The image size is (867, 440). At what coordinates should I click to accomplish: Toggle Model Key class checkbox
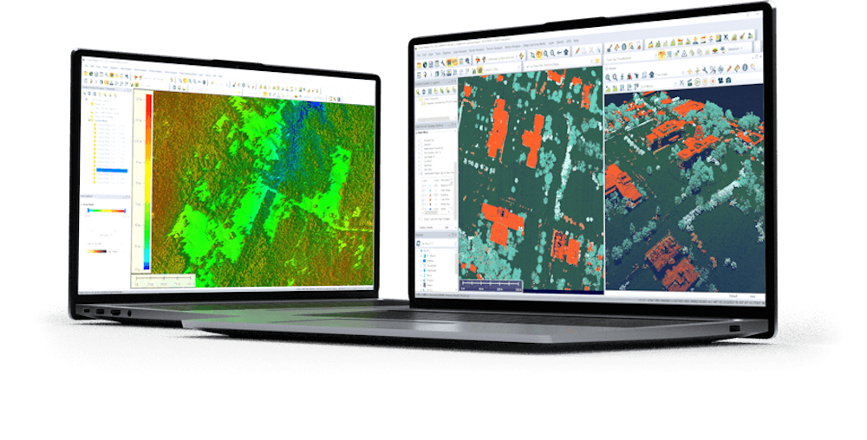423,204
